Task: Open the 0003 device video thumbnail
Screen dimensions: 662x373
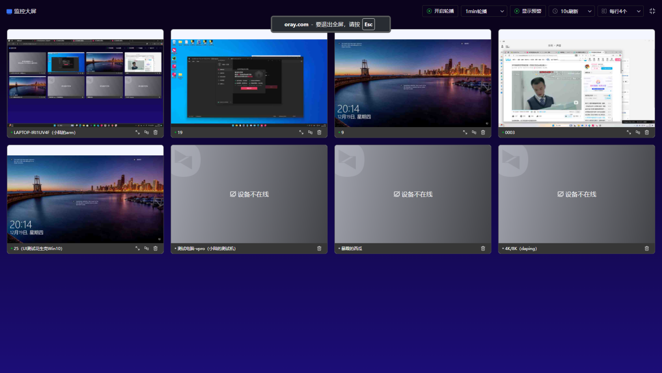Action: click(x=576, y=83)
